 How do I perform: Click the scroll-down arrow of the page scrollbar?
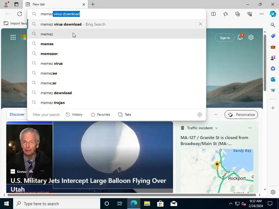pos(265,189)
